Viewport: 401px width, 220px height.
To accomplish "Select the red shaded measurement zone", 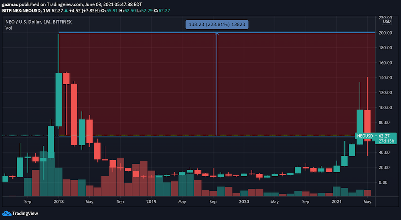I will click(x=160, y=80).
